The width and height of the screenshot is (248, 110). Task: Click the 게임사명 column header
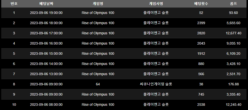(x=156, y=4)
